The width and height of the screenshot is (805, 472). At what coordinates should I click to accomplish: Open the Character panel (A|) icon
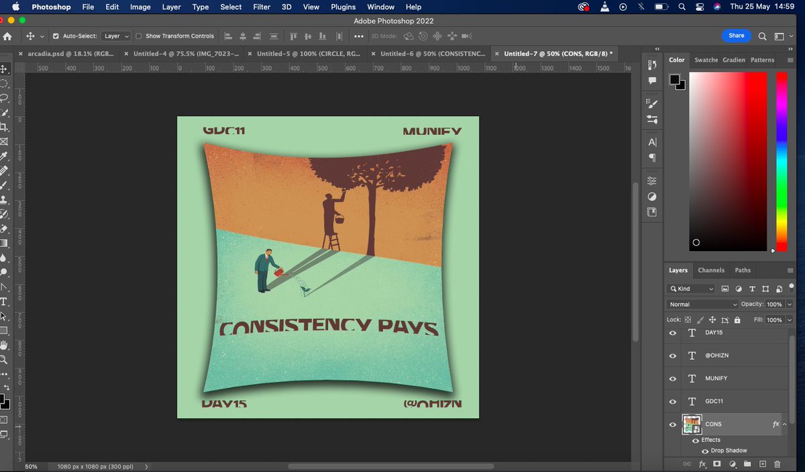coord(652,142)
